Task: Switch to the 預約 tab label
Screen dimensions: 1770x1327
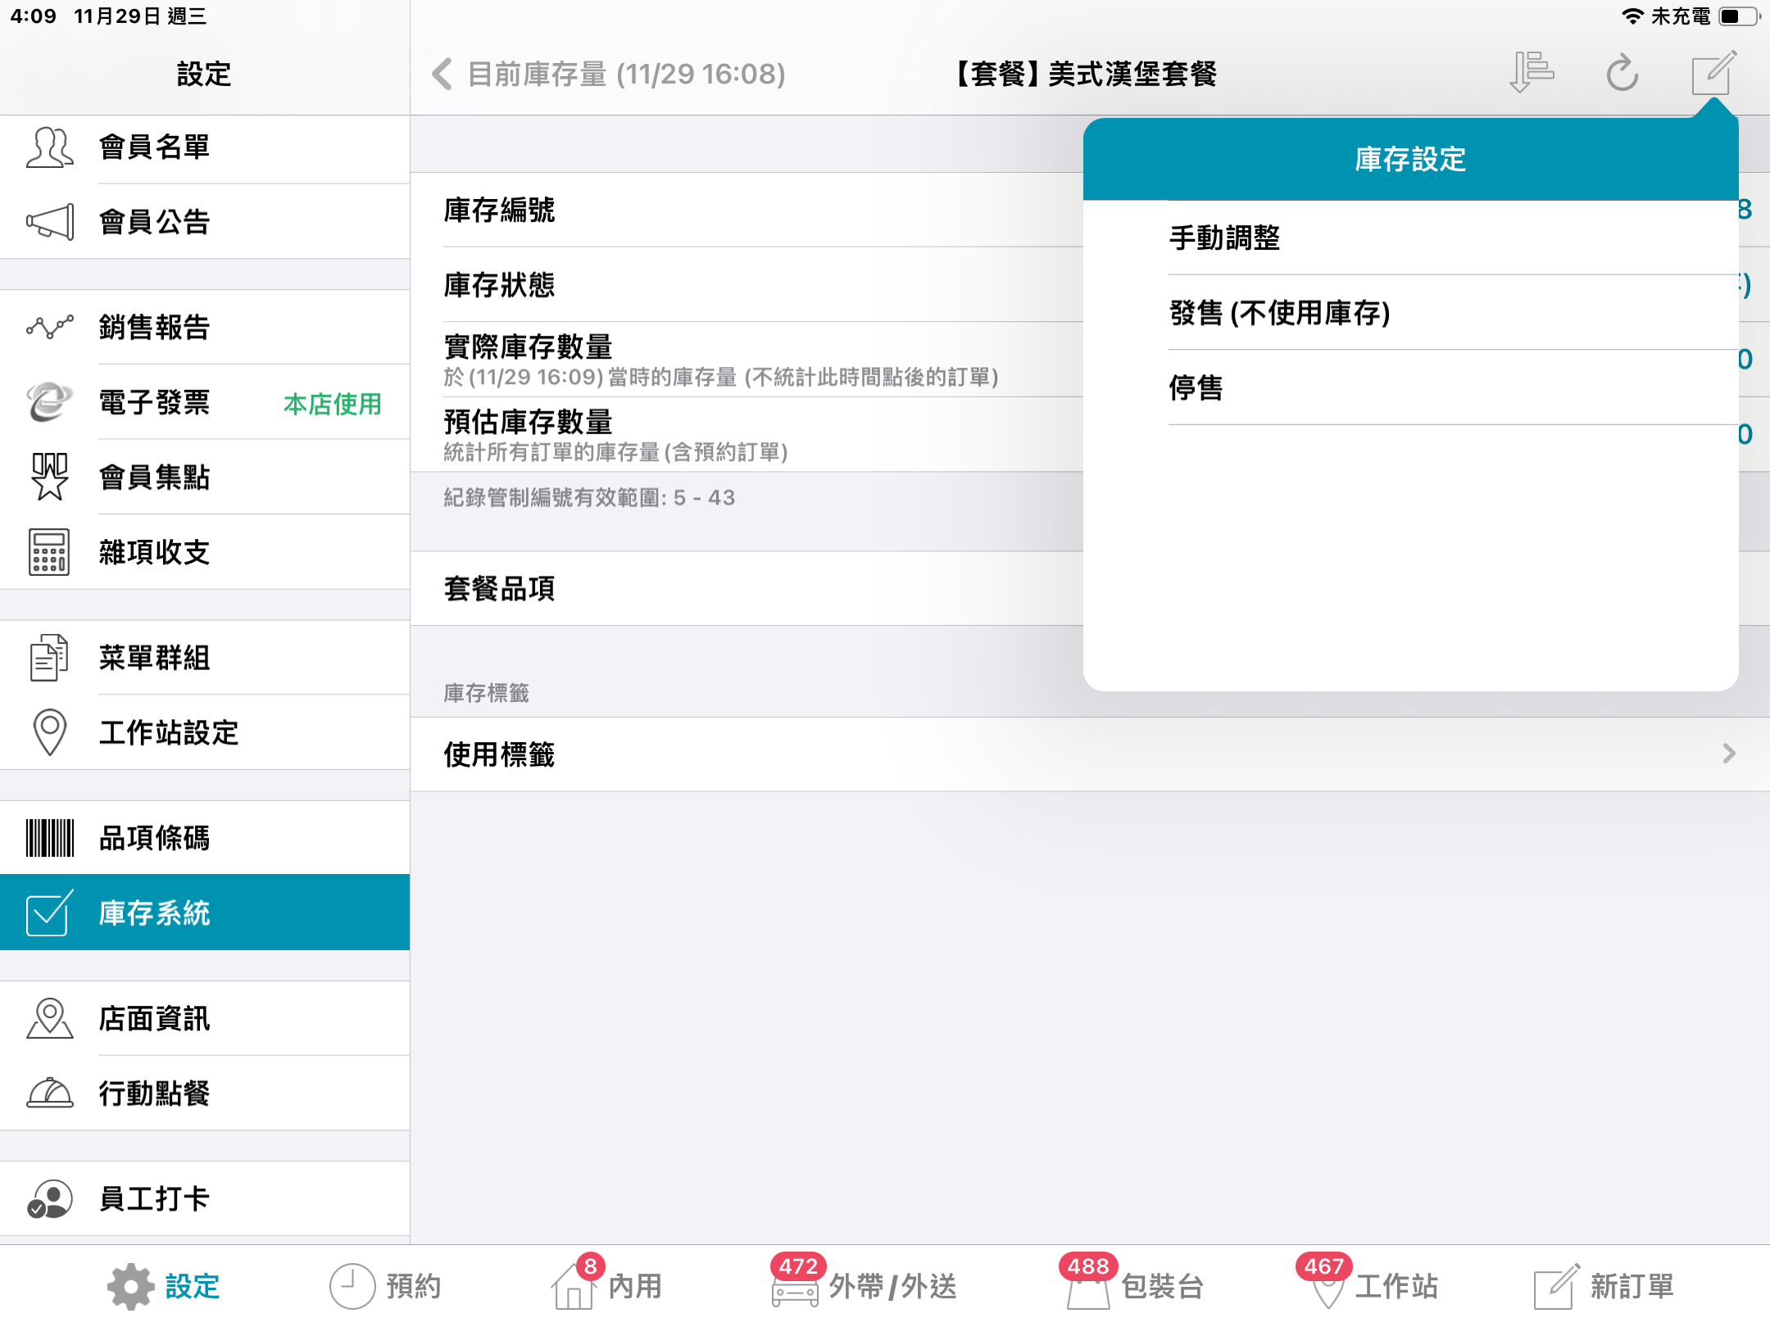Action: (x=414, y=1286)
